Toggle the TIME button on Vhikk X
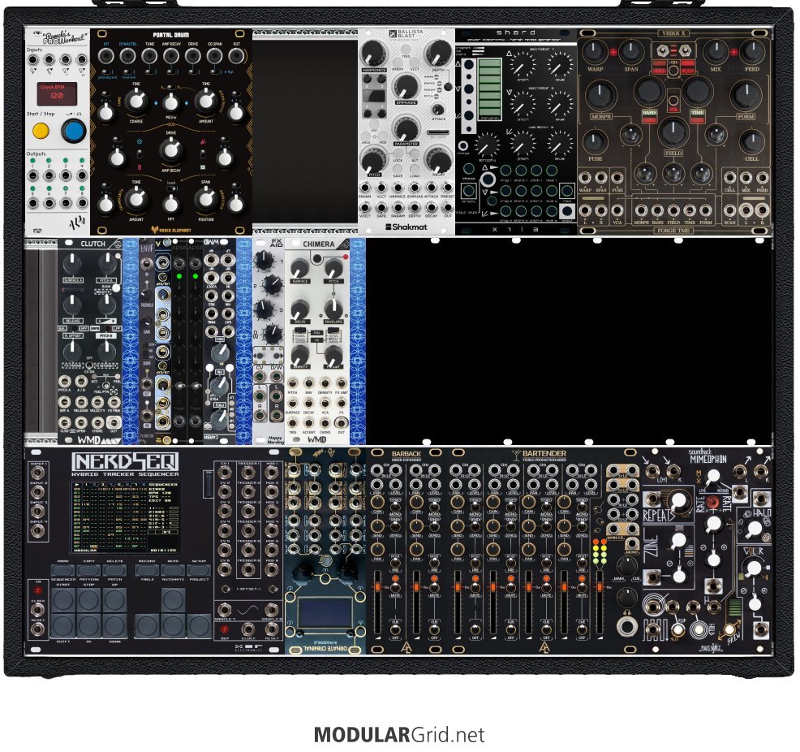 tap(698, 116)
